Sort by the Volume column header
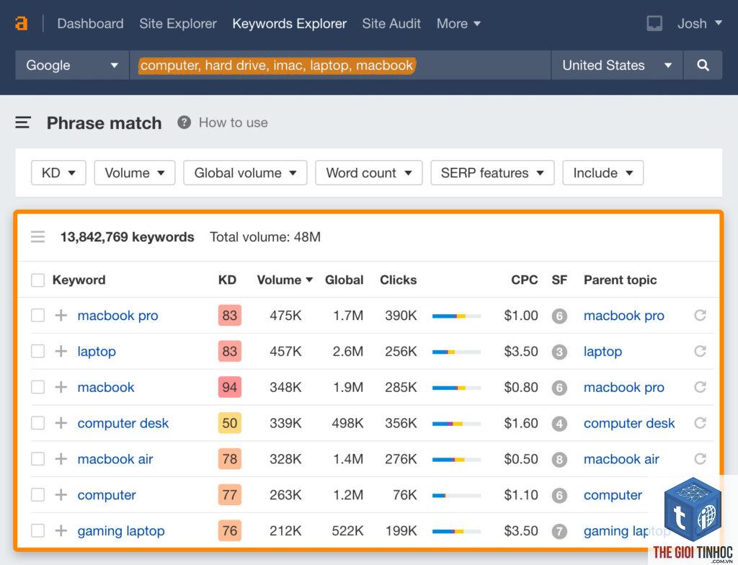The image size is (738, 565). click(x=284, y=280)
